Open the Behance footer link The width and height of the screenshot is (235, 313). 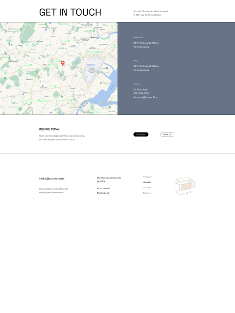click(x=147, y=193)
